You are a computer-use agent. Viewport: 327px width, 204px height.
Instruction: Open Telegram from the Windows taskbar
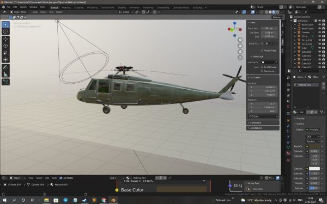pyautogui.click(x=65, y=200)
